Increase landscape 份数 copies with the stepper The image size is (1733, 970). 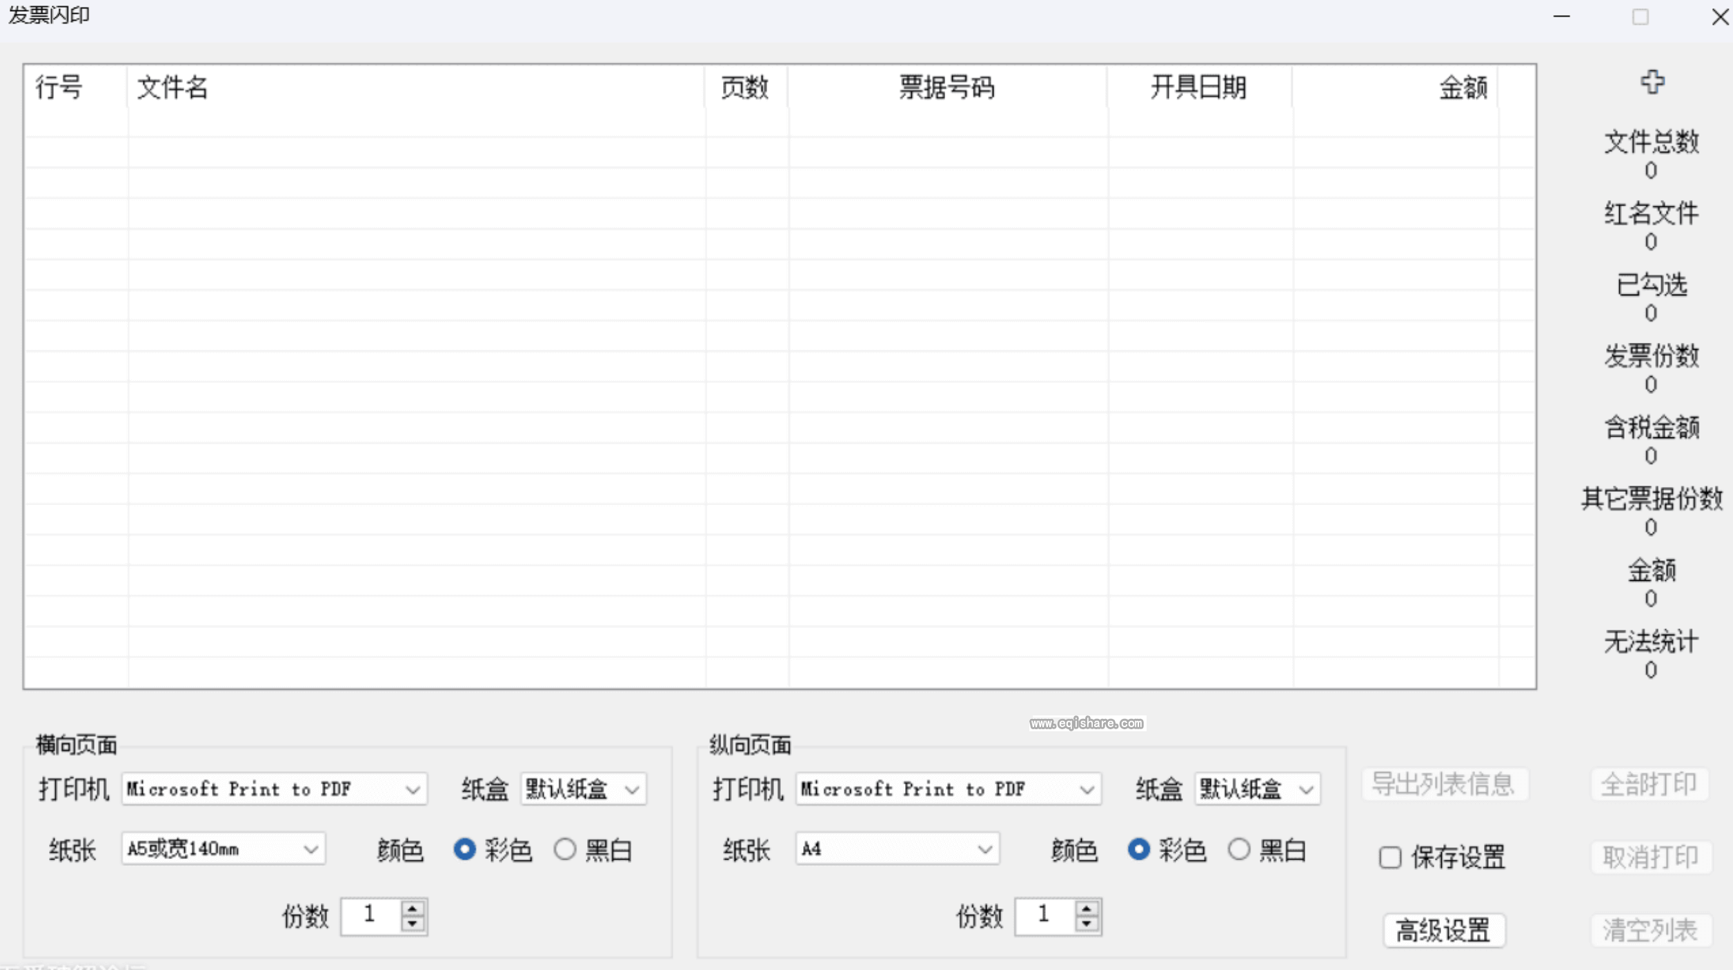[x=413, y=908]
